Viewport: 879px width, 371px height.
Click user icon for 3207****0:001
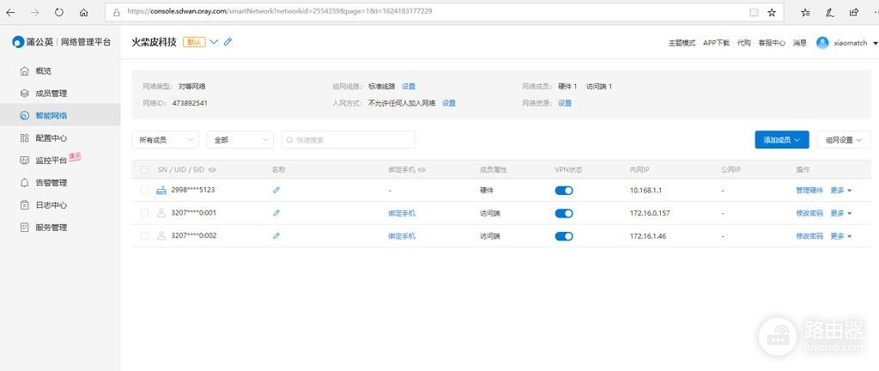[161, 213]
